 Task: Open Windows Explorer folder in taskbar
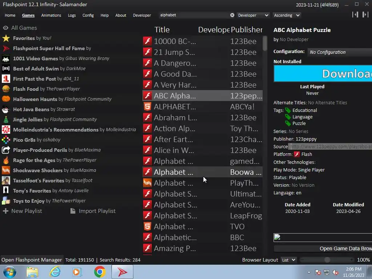(32, 272)
